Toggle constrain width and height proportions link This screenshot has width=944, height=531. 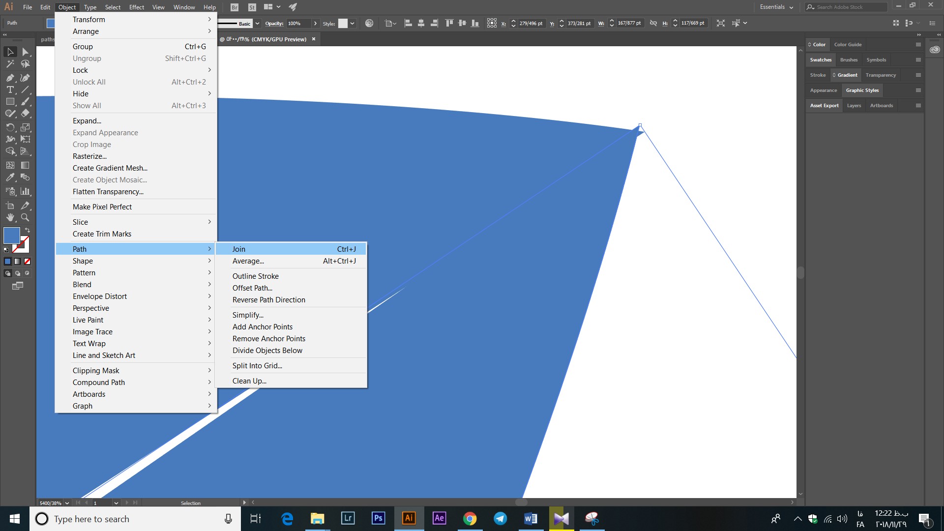click(653, 23)
